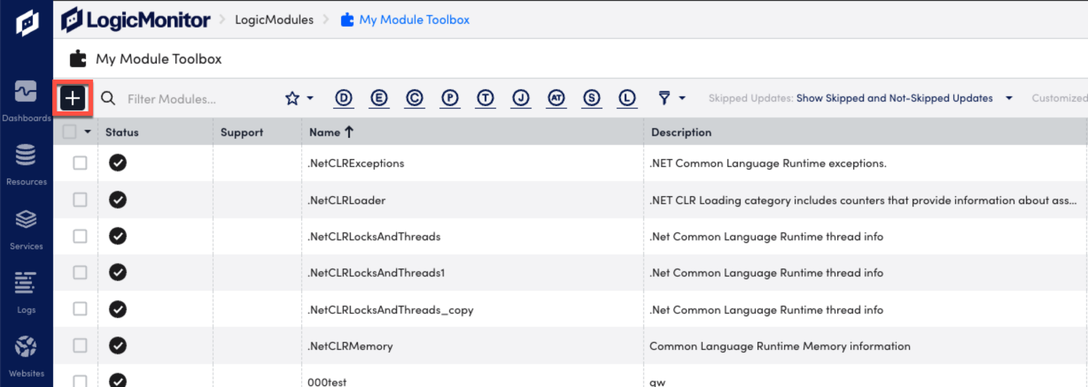Screen dimensions: 1088x387
Task: Filter by DataSource (D) module type
Action: click(x=344, y=98)
